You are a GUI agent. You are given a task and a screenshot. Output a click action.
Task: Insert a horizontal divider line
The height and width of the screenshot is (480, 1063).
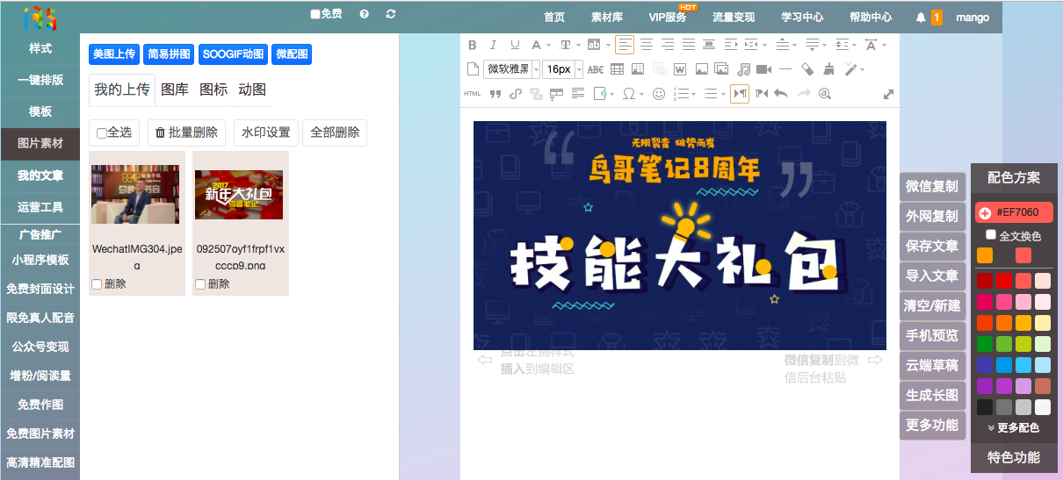point(785,69)
